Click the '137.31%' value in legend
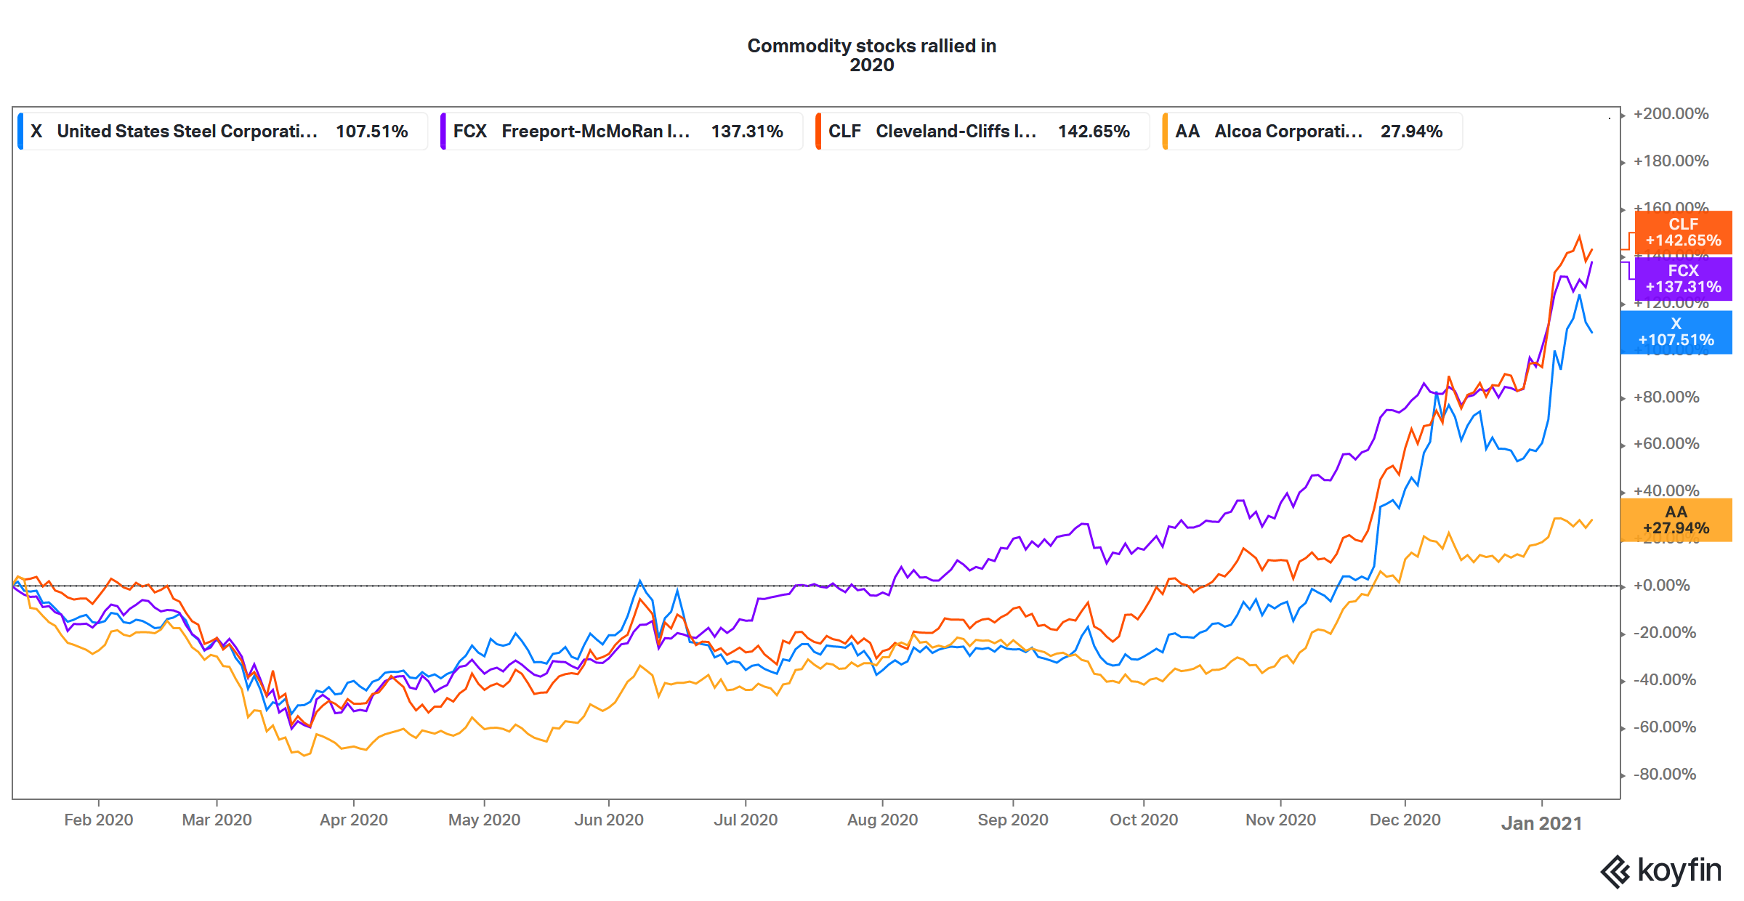This screenshot has height=901, width=1744. point(747,132)
